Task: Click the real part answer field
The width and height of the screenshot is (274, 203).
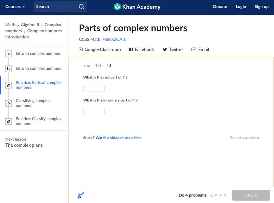Action: coord(94,89)
